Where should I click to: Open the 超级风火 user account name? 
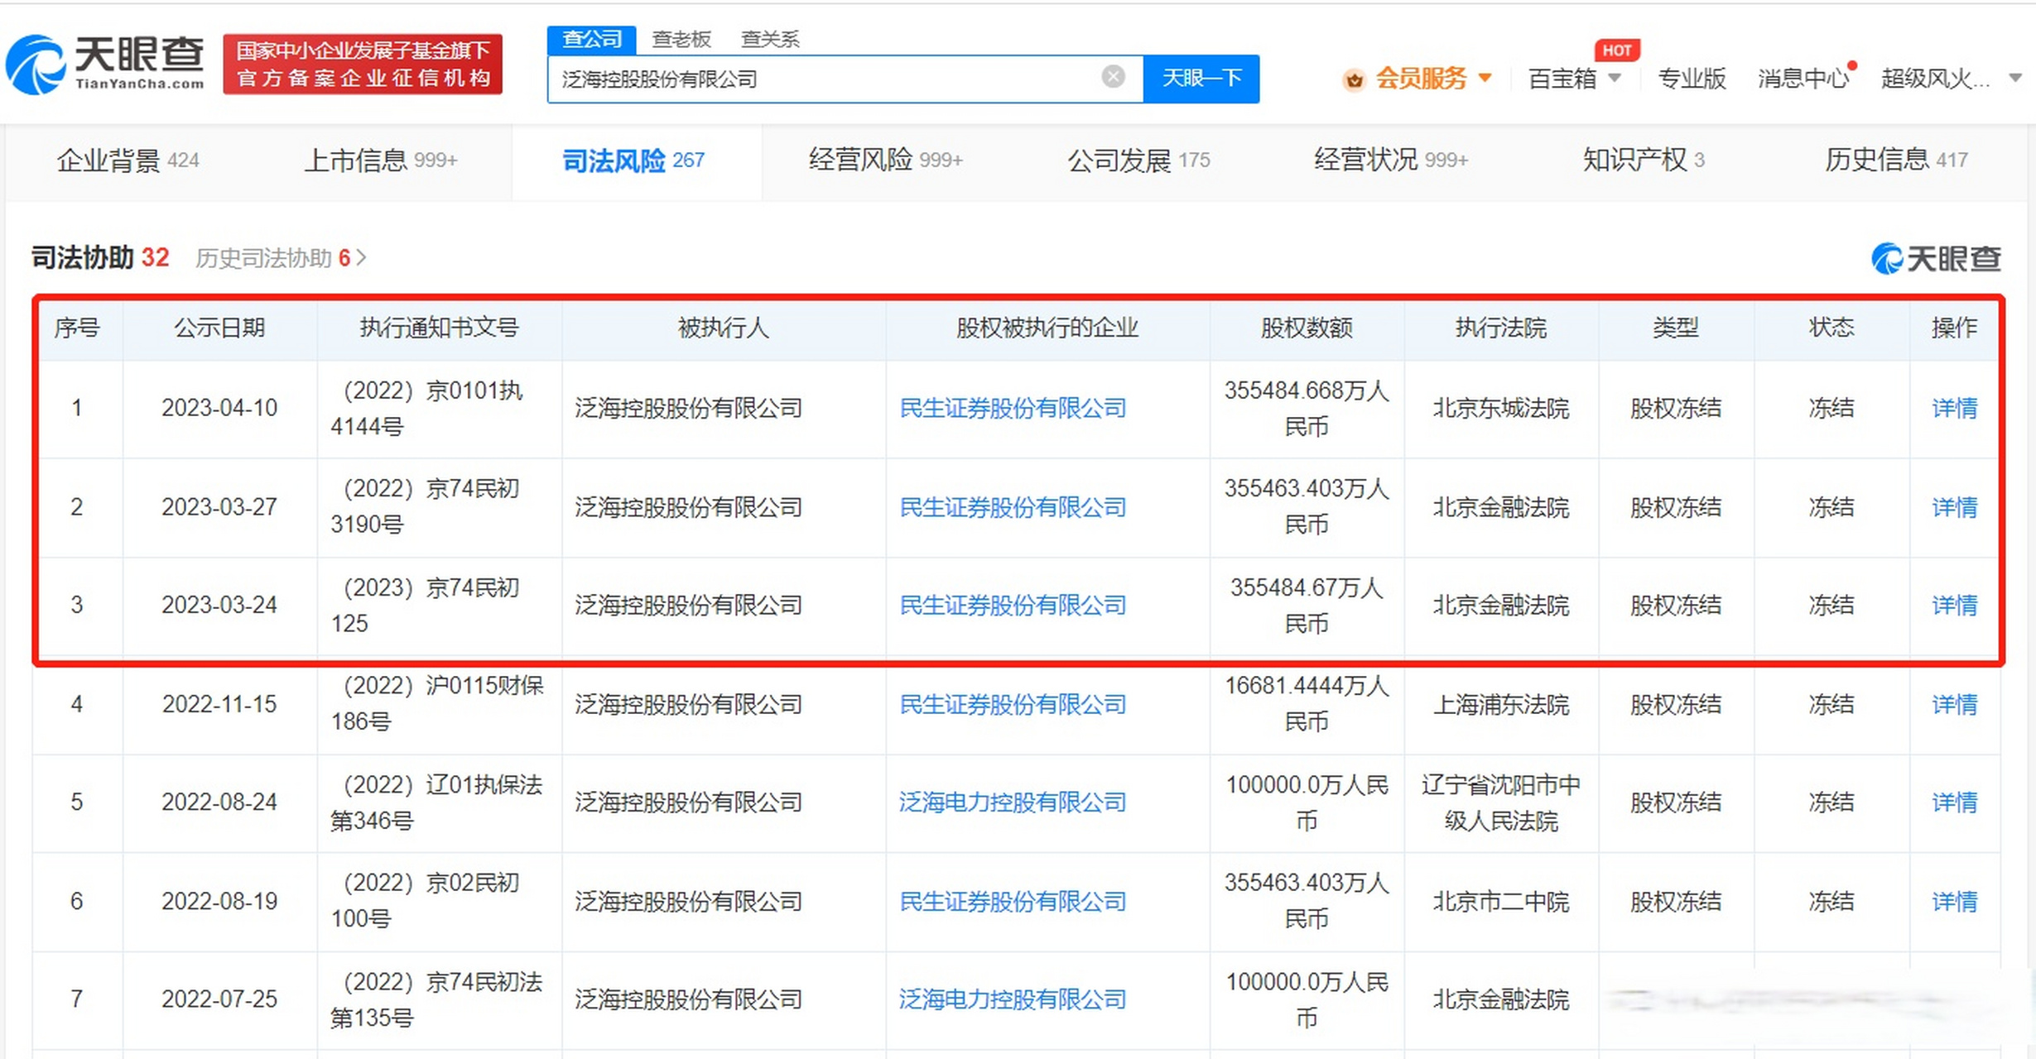point(1935,79)
